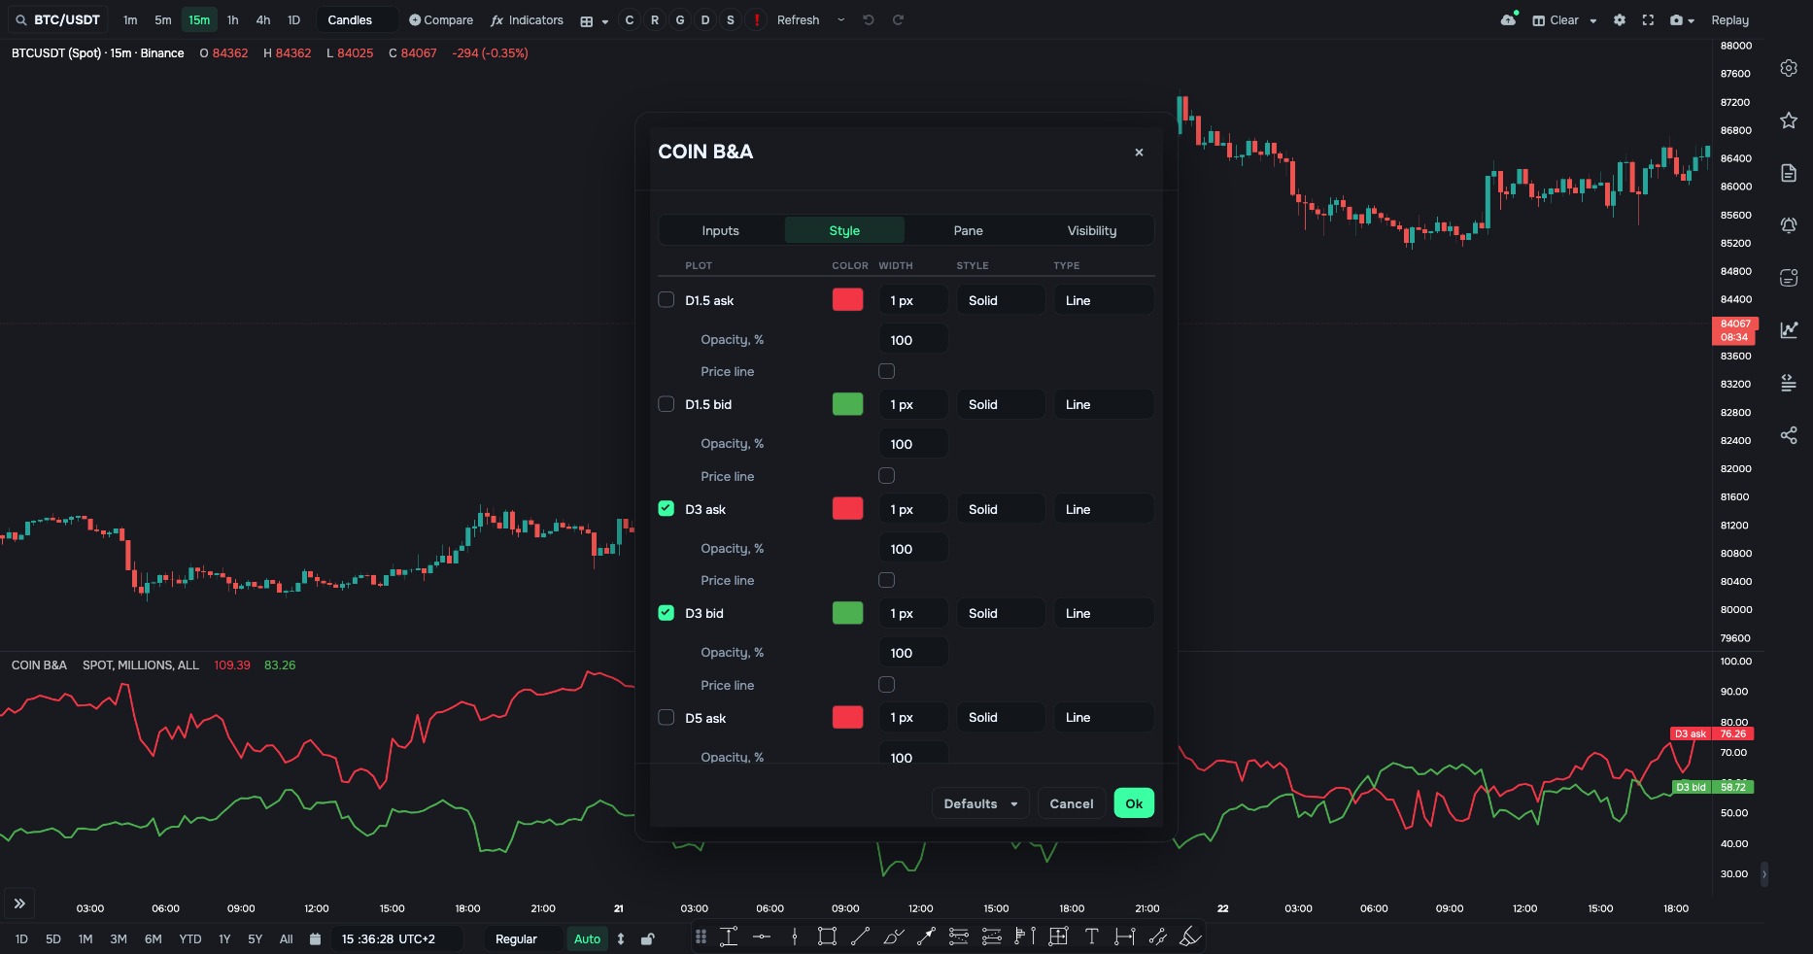Image resolution: width=1813 pixels, height=954 pixels.
Task: Open the D1.5 ask width dropdown
Action: point(913,300)
